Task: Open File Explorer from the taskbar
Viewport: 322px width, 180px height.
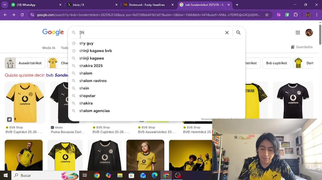Action: 120,175
